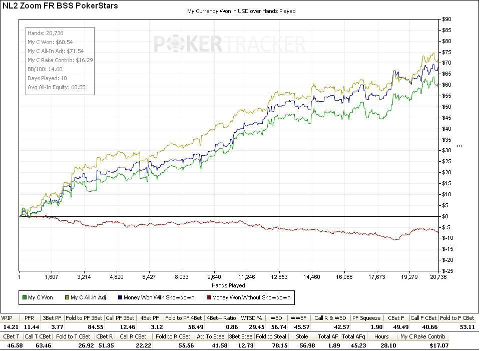Select the Fold to PF 4Bet header

click(183, 318)
